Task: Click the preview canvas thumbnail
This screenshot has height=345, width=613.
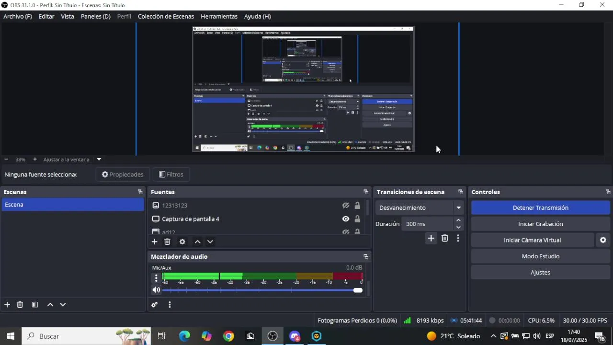Action: point(304,89)
